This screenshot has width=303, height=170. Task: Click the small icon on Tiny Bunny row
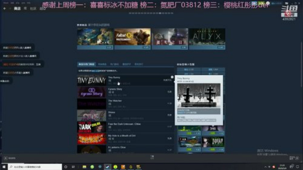tap(172, 77)
